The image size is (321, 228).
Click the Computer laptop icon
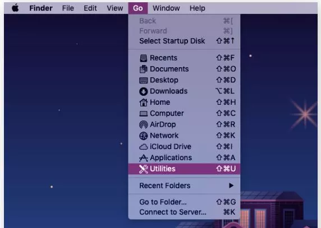tap(143, 114)
